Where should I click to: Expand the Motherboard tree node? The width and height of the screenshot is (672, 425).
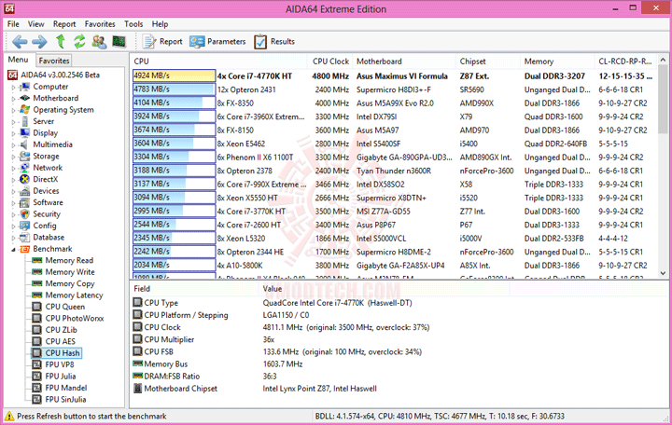coord(13,99)
